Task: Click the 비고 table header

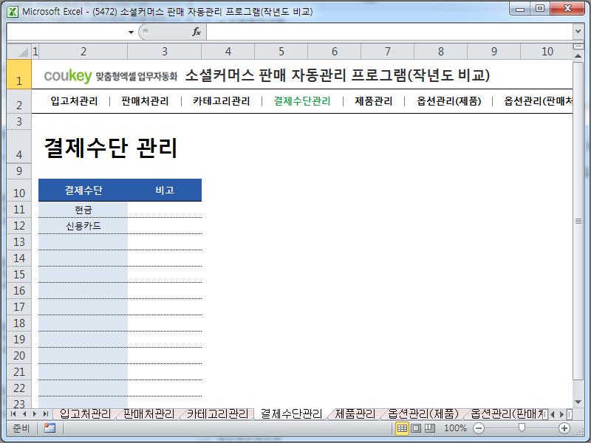Action: (165, 190)
